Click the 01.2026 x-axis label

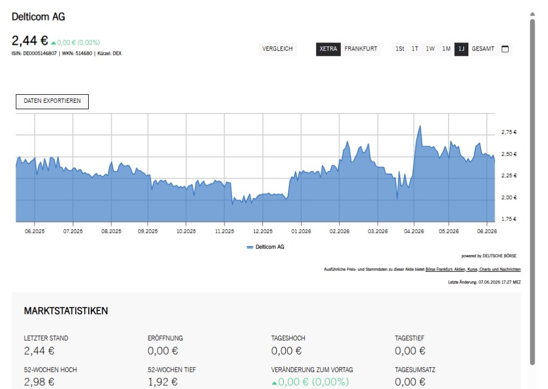coord(301,231)
